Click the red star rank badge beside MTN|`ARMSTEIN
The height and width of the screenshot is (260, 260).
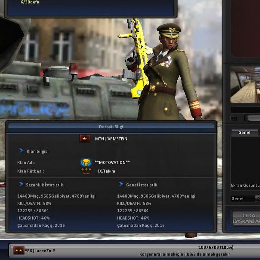(x=85, y=139)
